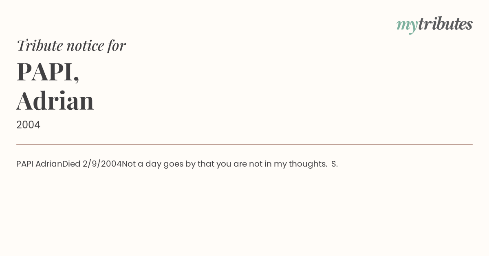This screenshot has height=256, width=489.
Task: Click the year "2004" under the name
Action: point(28,125)
